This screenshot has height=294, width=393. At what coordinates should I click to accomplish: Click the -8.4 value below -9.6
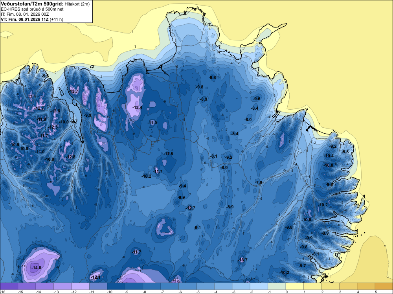click(255, 108)
